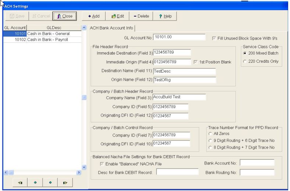The height and width of the screenshot is (191, 290).
Task: Select 220 Credits Only service class
Action: click(245, 61)
